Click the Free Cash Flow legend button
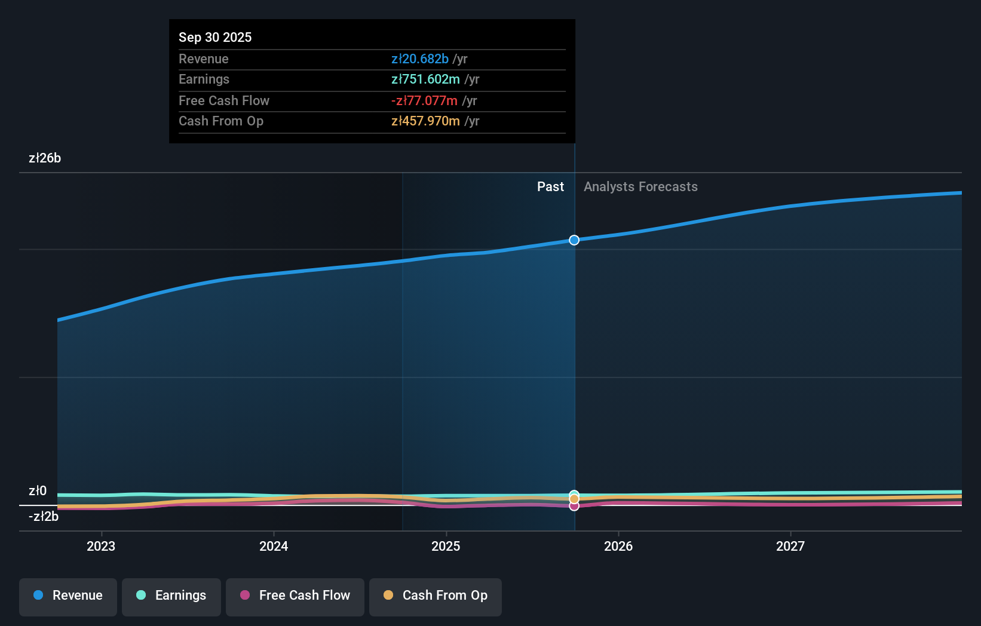Screen dimensions: 981x626 pyautogui.click(x=295, y=596)
